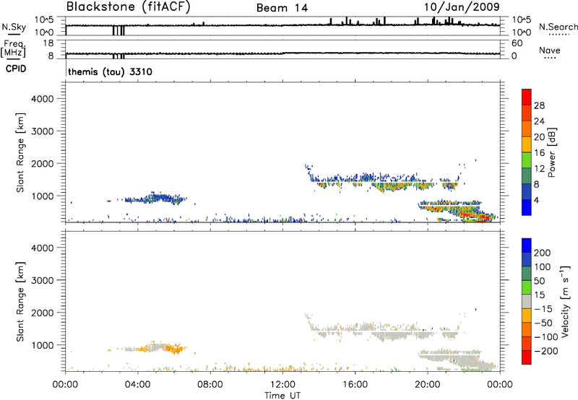This screenshot has height=400, width=578.
Task: Click the '4000' tick in the Power panel
Action: (43, 99)
